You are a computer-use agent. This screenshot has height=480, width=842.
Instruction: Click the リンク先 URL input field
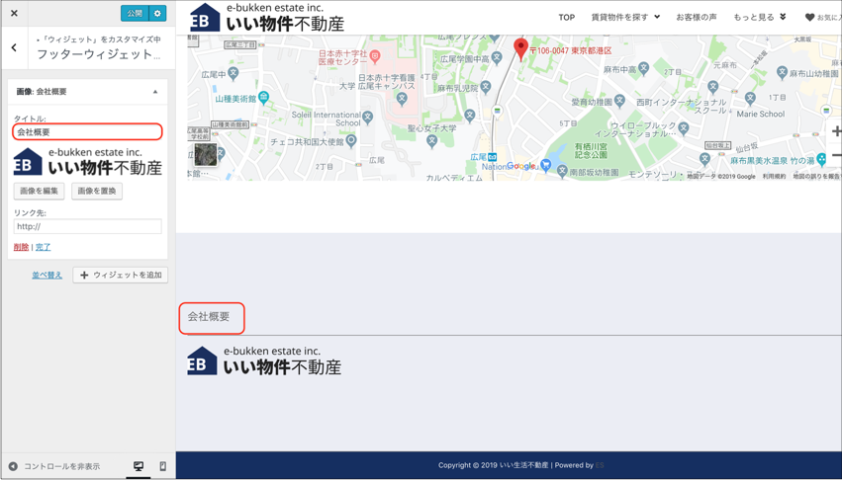coord(87,226)
